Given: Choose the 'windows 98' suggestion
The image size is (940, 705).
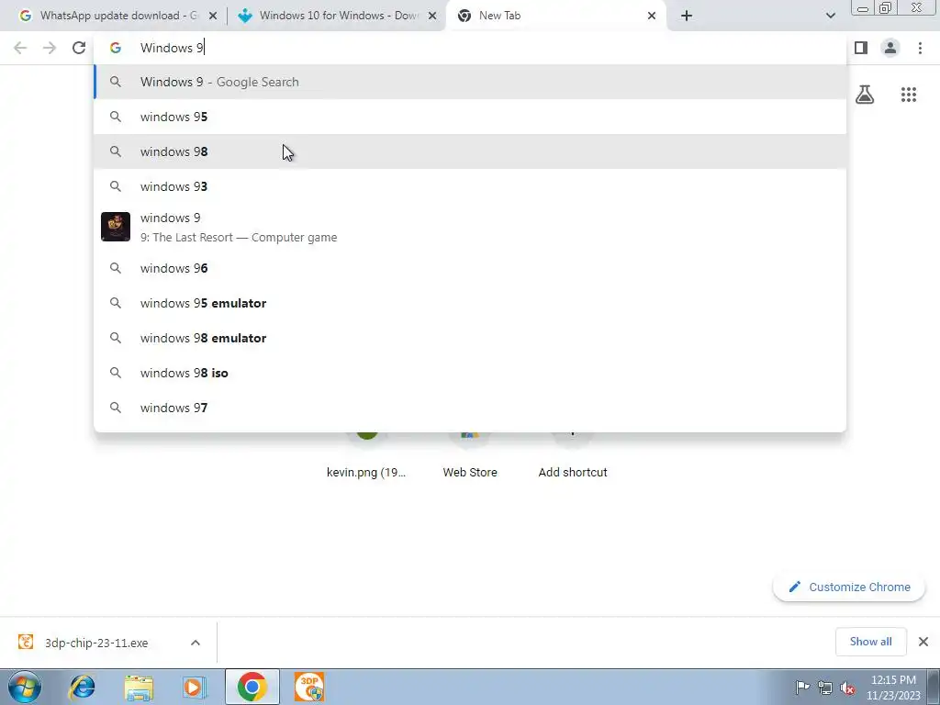Looking at the screenshot, I should (x=470, y=151).
